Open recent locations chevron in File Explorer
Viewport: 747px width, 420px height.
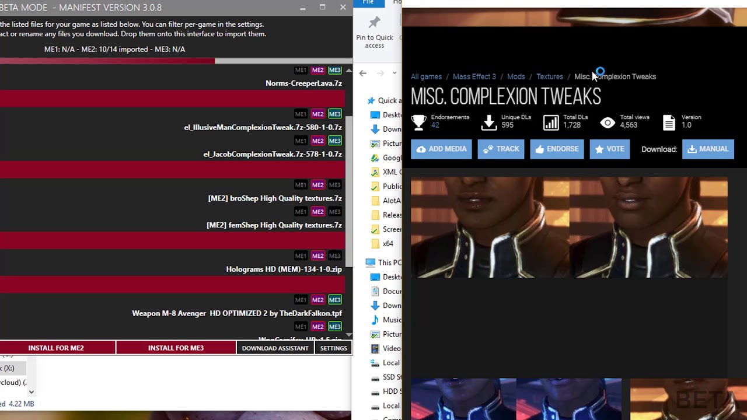click(x=395, y=73)
